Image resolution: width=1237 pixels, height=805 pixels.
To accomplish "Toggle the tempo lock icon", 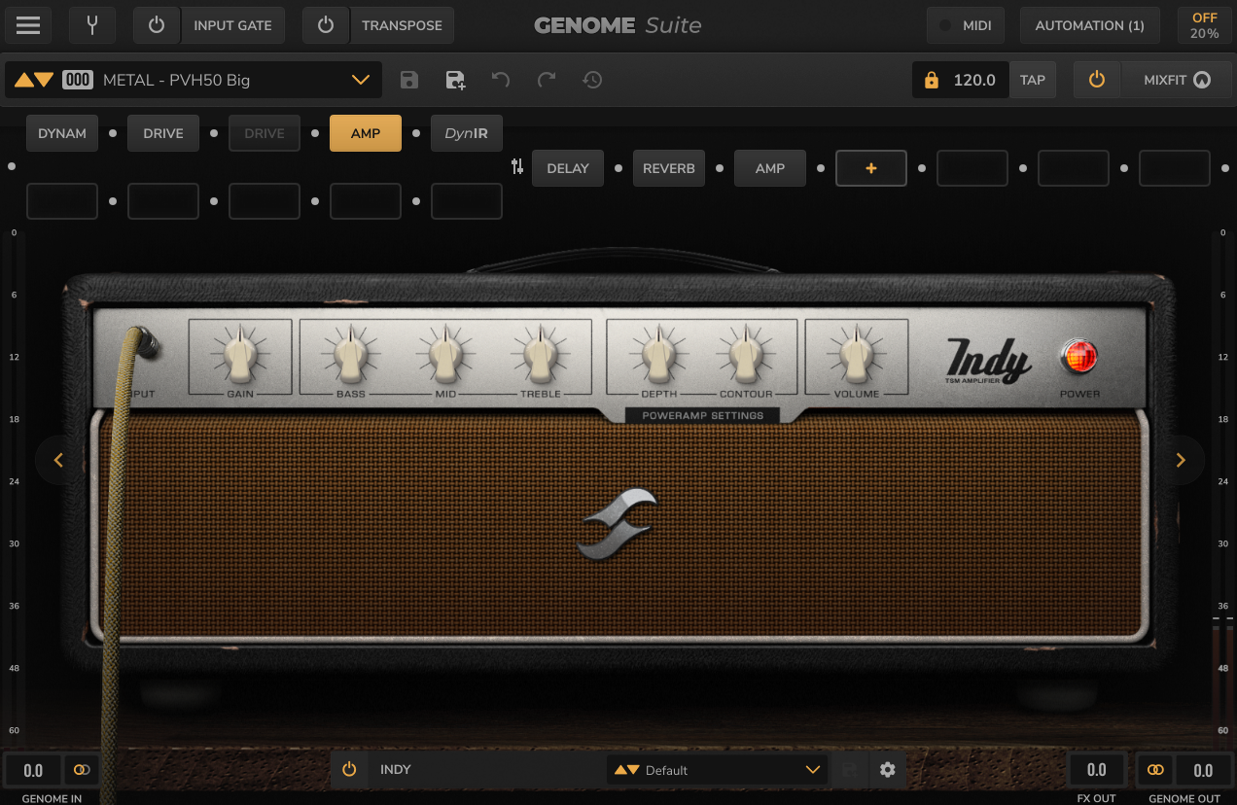I will (932, 80).
